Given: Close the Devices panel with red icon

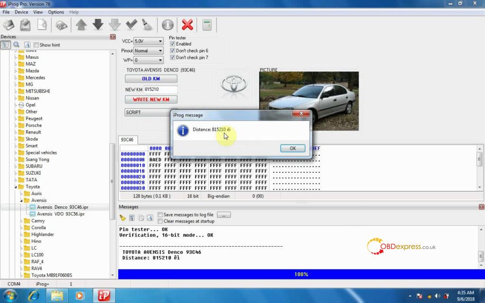Looking at the screenshot, I should click(x=113, y=37).
